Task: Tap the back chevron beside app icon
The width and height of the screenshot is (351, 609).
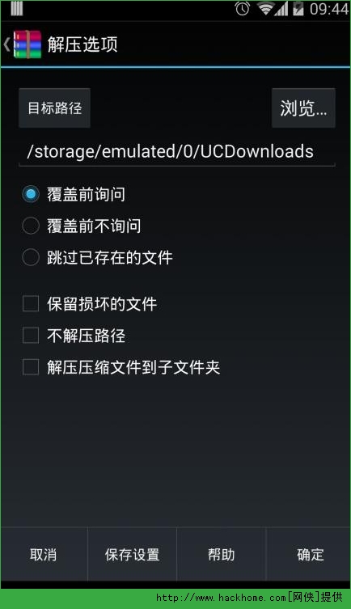Action: pos(6,44)
